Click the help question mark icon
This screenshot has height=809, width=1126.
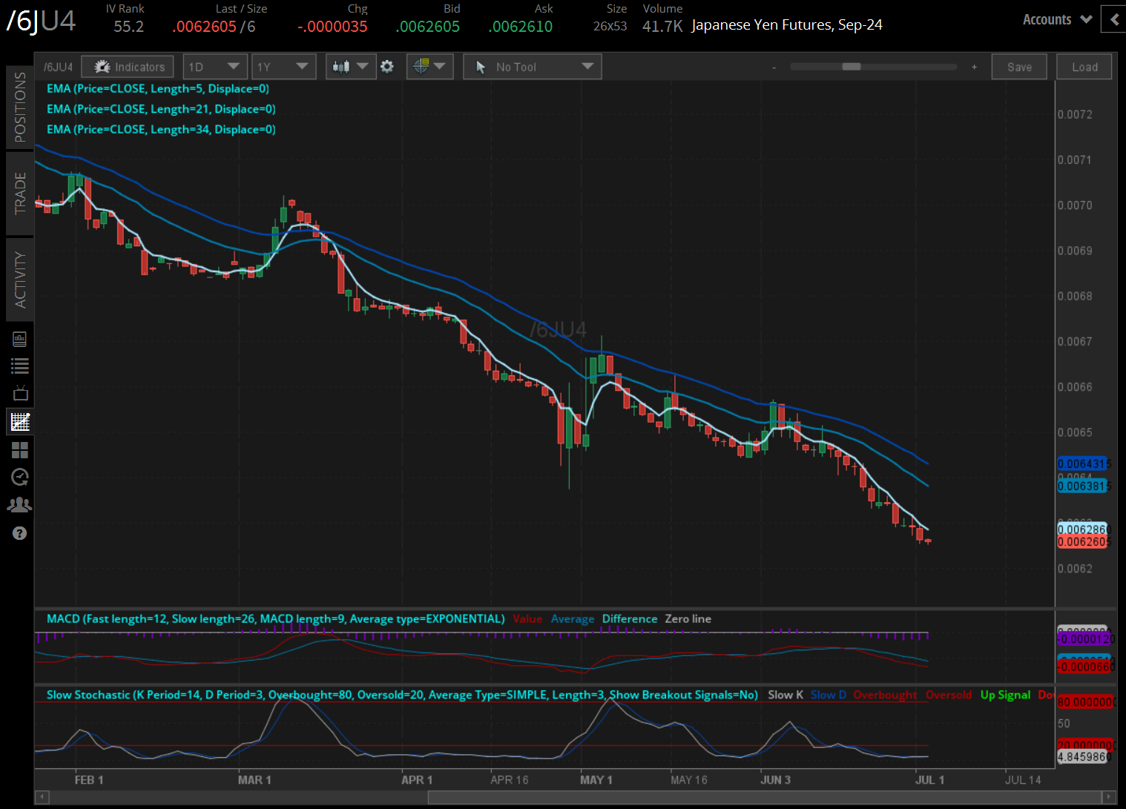coord(20,533)
